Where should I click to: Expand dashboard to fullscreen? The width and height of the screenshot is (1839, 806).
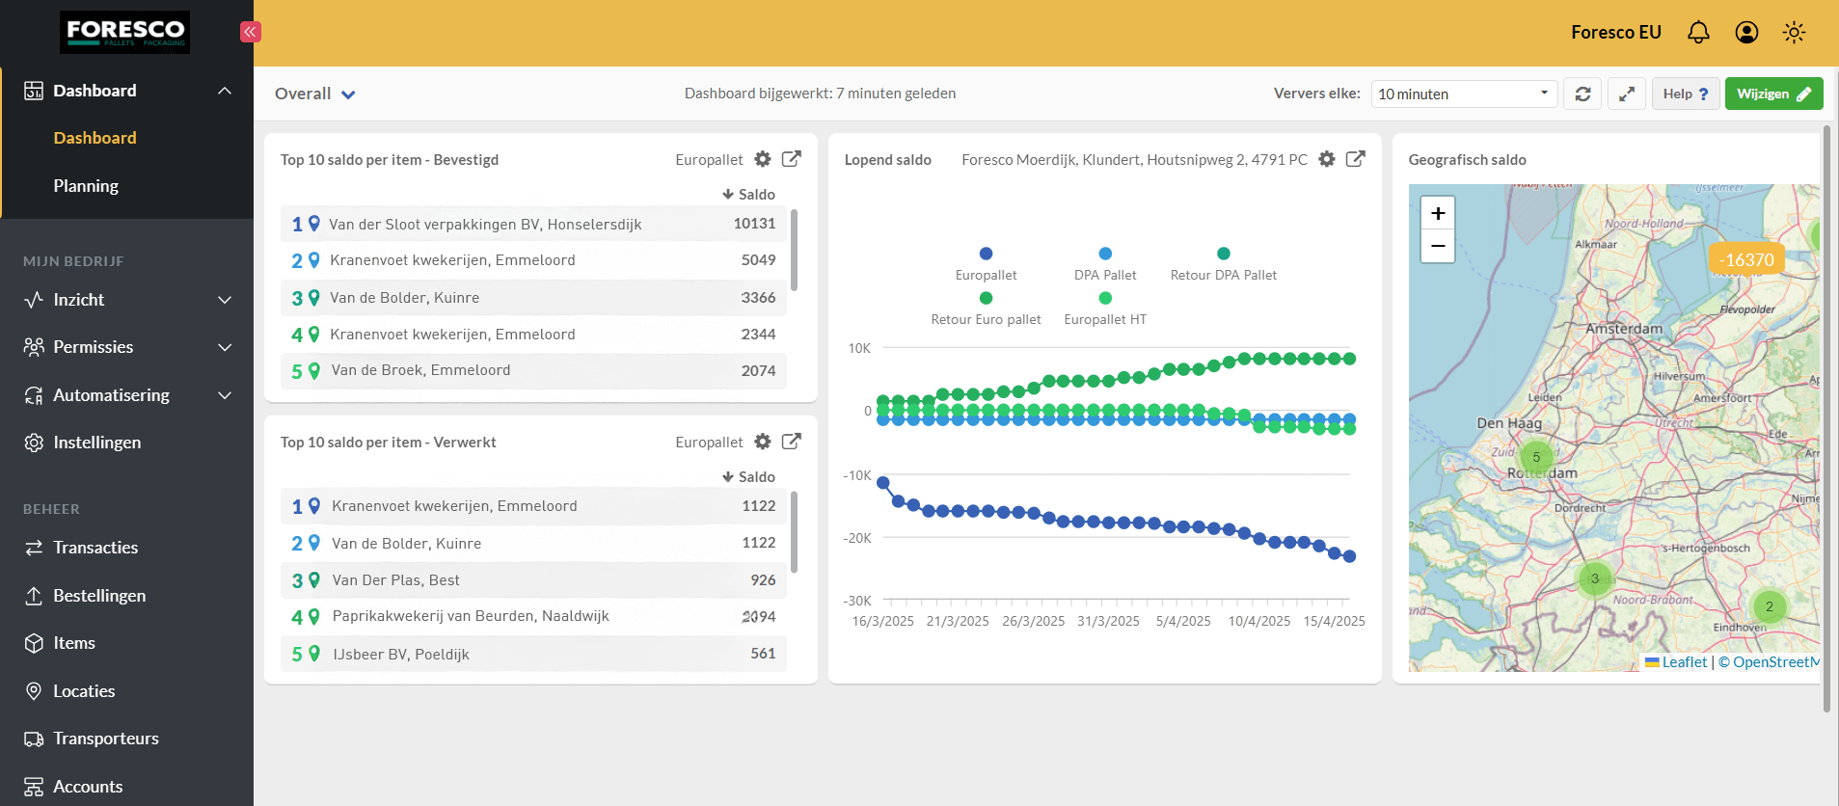(x=1627, y=94)
